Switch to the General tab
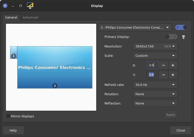 click(x=11, y=17)
